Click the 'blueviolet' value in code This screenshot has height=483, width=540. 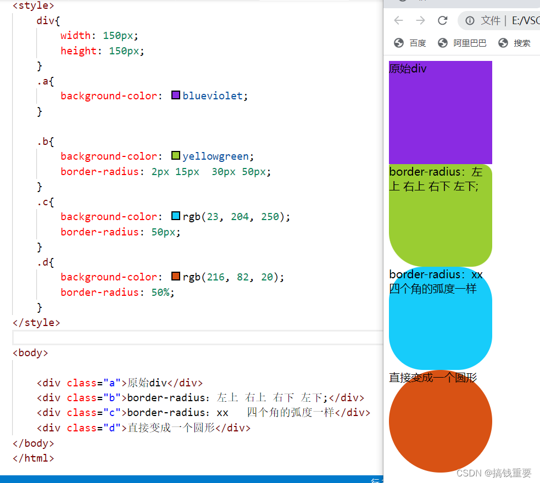213,96
